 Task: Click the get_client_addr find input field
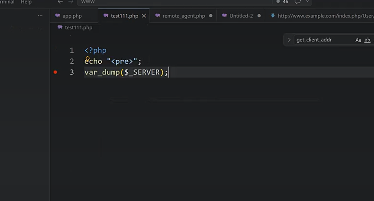324,40
